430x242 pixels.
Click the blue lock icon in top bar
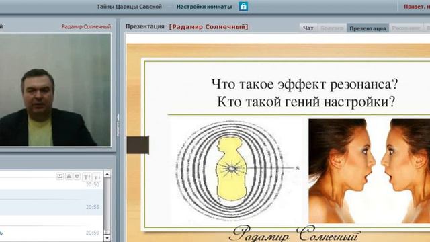tap(243, 7)
